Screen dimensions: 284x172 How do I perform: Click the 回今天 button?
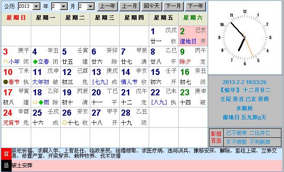pyautogui.click(x=152, y=6)
